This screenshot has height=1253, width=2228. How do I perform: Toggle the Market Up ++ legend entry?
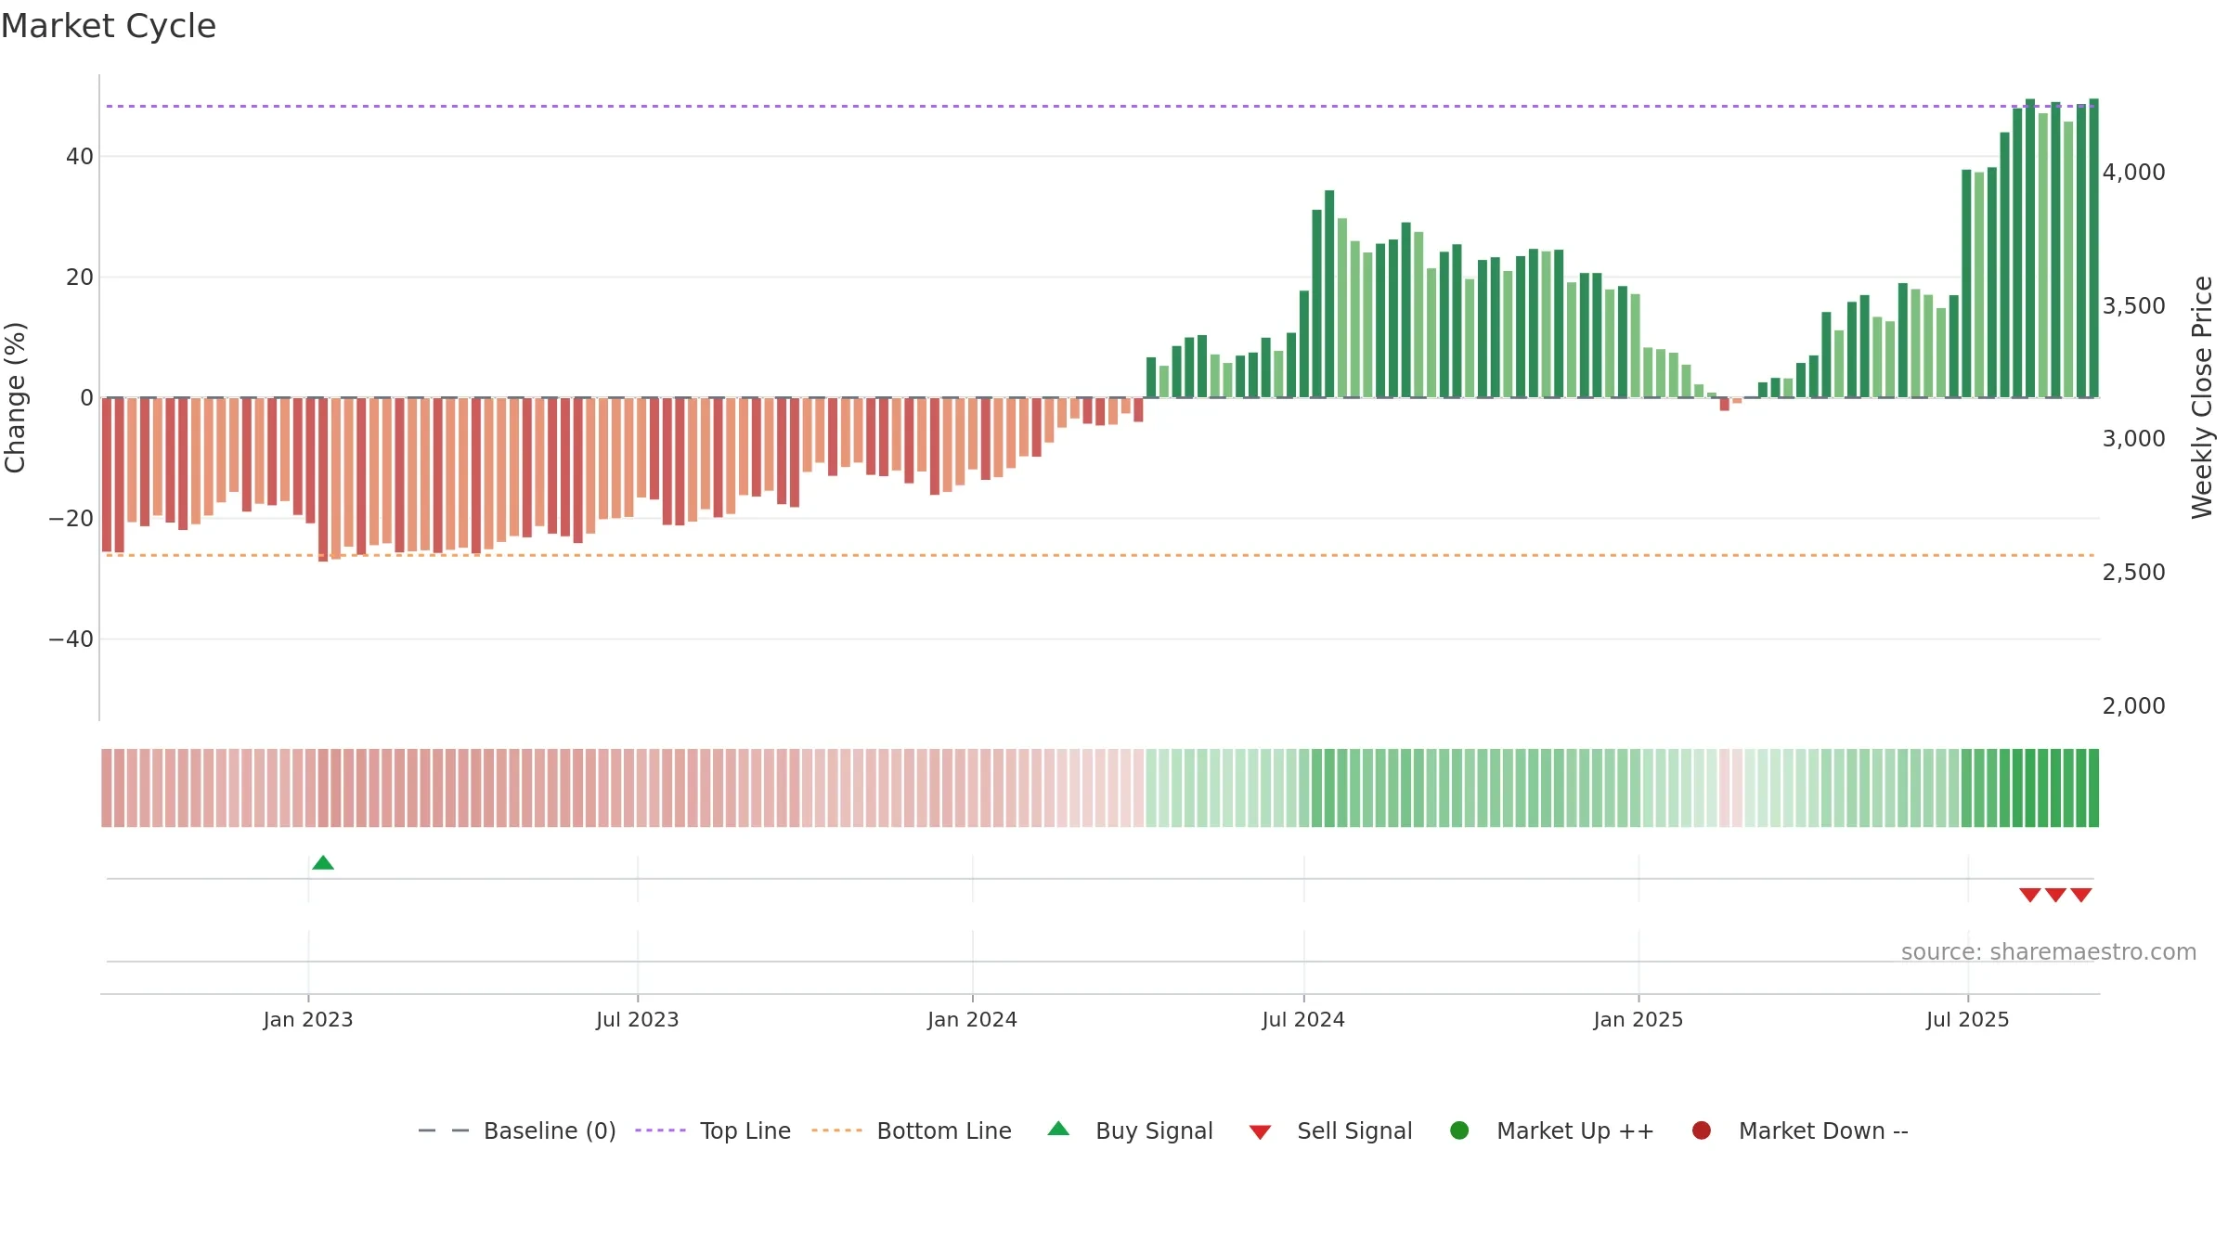[x=1551, y=1130]
